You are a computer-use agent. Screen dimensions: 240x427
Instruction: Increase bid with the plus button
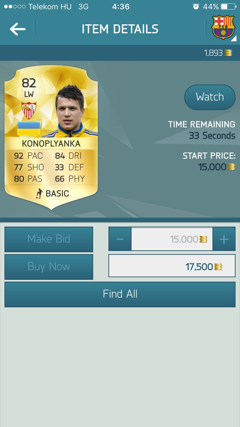224,239
